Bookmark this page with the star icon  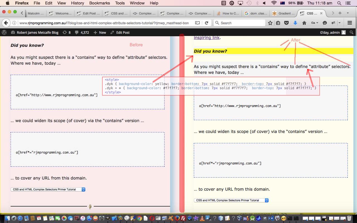pos(270,23)
